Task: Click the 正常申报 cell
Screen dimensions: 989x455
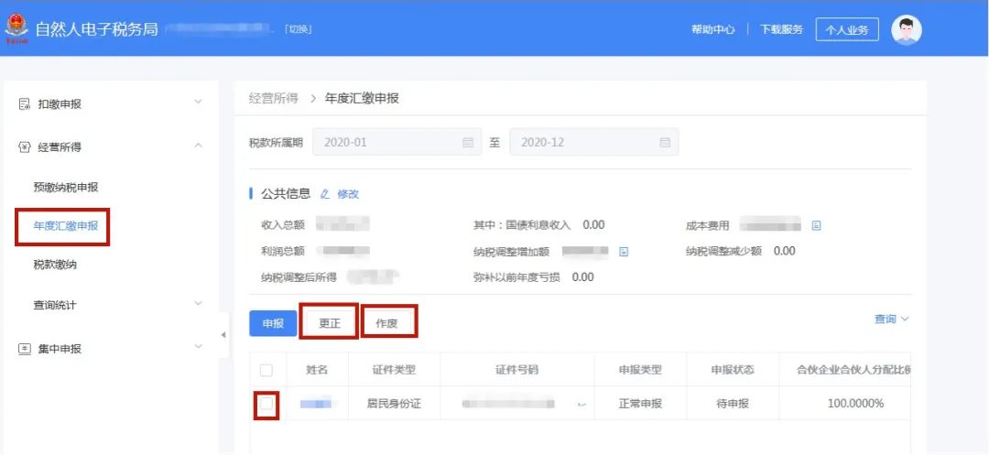Action: [x=640, y=404]
